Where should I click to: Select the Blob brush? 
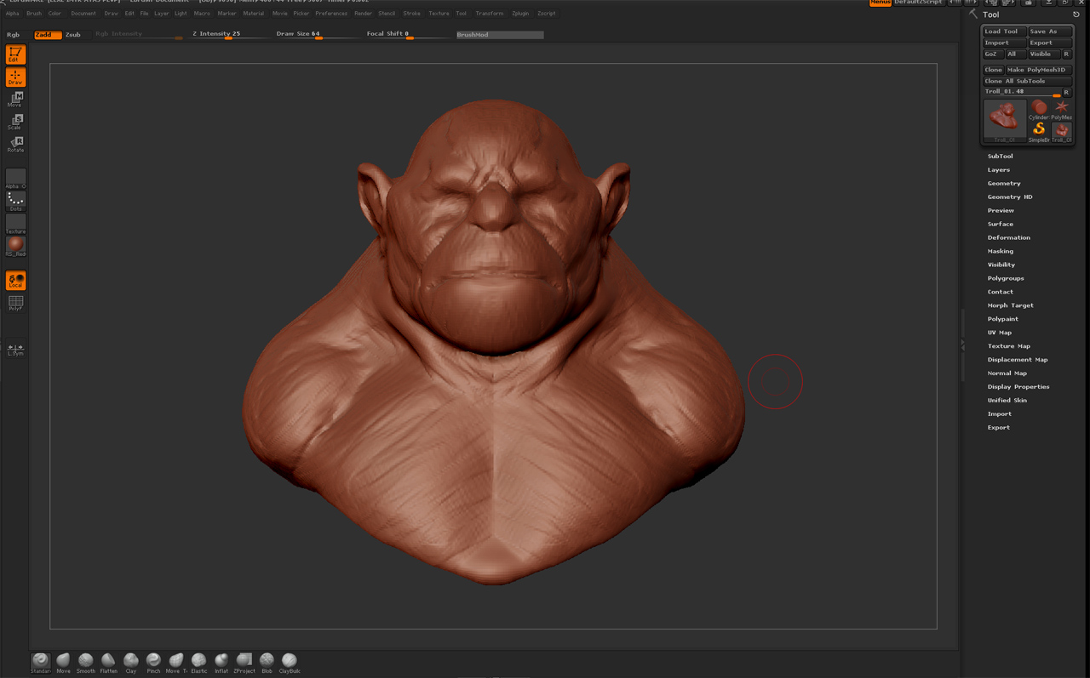click(267, 663)
